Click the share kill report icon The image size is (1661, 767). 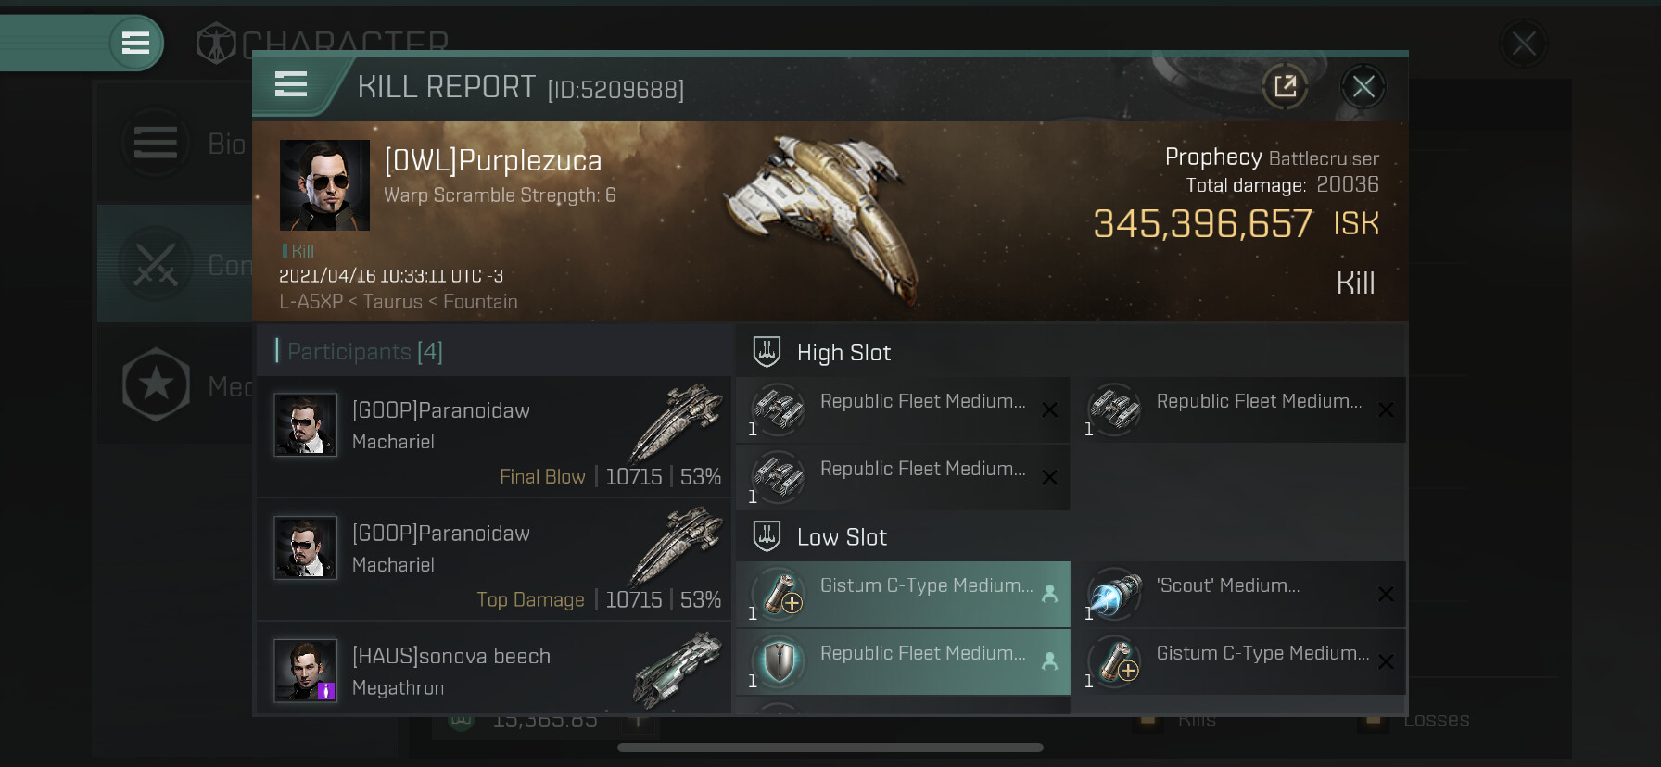point(1285,87)
